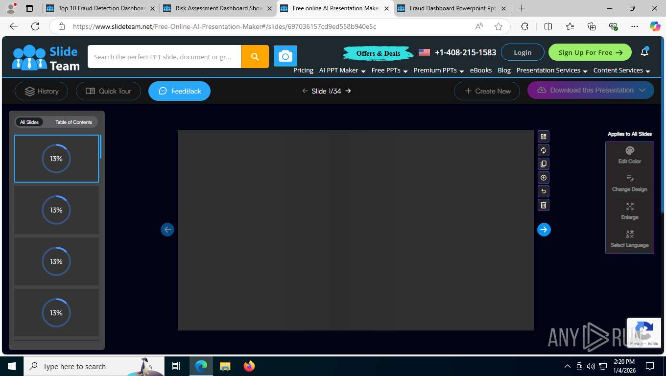Open Select Language option
The image size is (666, 376).
pyautogui.click(x=630, y=239)
